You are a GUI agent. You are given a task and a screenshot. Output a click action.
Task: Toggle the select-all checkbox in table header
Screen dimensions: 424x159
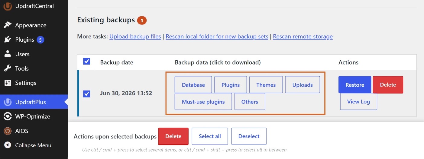[86, 62]
